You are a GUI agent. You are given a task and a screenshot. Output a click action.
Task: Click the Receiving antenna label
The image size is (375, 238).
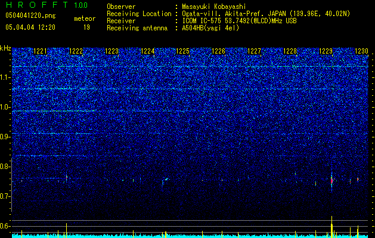coord(137,28)
